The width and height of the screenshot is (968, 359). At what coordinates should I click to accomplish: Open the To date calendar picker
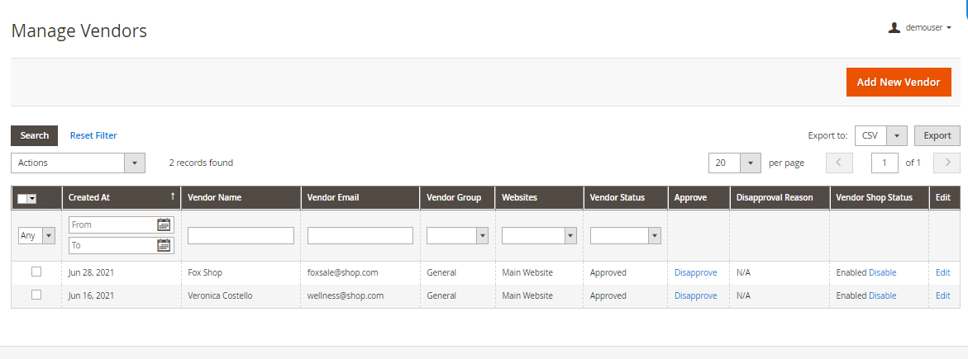pyautogui.click(x=164, y=245)
